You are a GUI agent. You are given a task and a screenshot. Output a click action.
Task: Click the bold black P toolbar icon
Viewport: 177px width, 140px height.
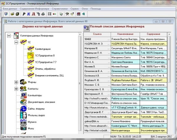coord(24,14)
